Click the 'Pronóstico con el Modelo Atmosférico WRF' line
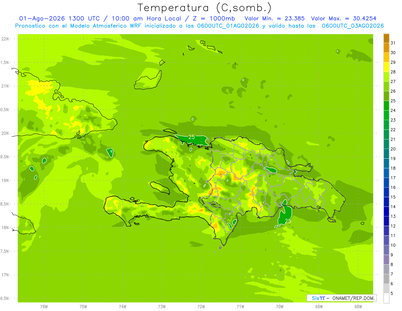The height and width of the screenshot is (311, 402). click(199, 26)
